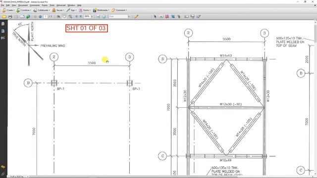The height and width of the screenshot is (178, 317).
Task: Choose the Select tool icon
Action: pos(58,16)
